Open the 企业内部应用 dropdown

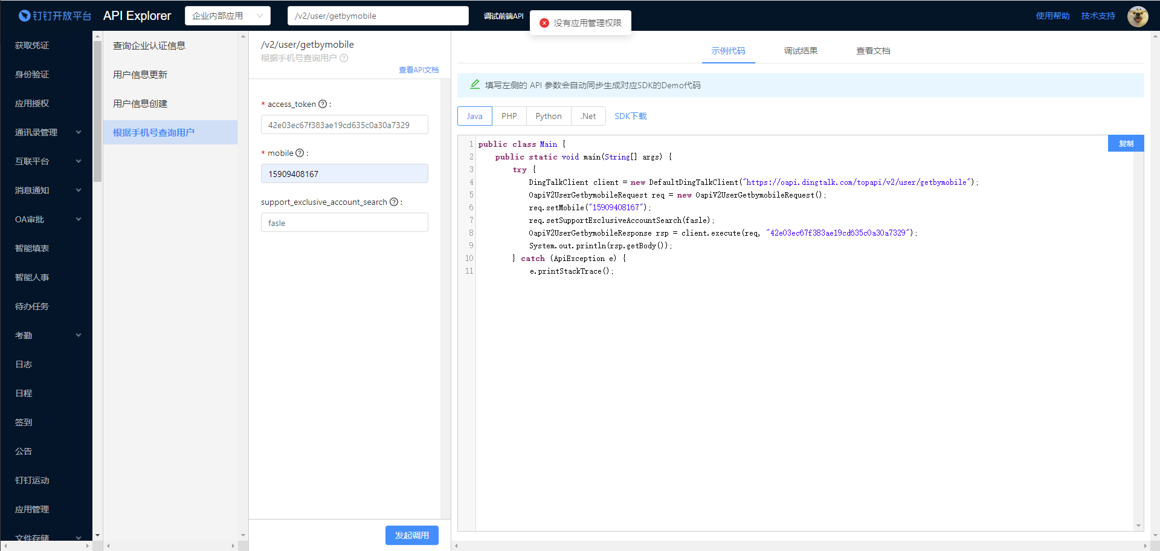point(228,16)
